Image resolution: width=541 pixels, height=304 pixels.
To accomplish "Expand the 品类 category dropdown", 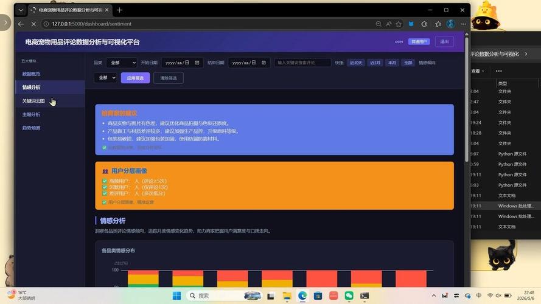I will (122, 63).
